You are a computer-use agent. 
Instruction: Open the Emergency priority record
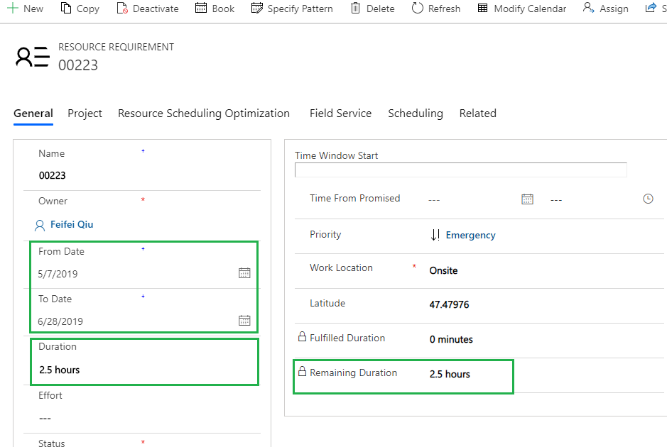(x=470, y=234)
